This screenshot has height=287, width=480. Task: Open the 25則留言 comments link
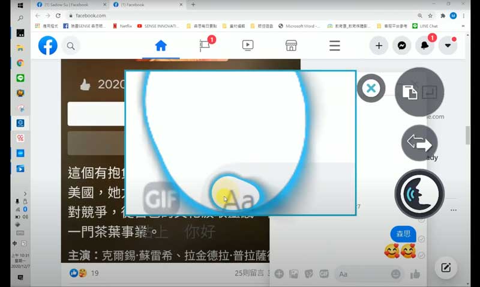(249, 273)
